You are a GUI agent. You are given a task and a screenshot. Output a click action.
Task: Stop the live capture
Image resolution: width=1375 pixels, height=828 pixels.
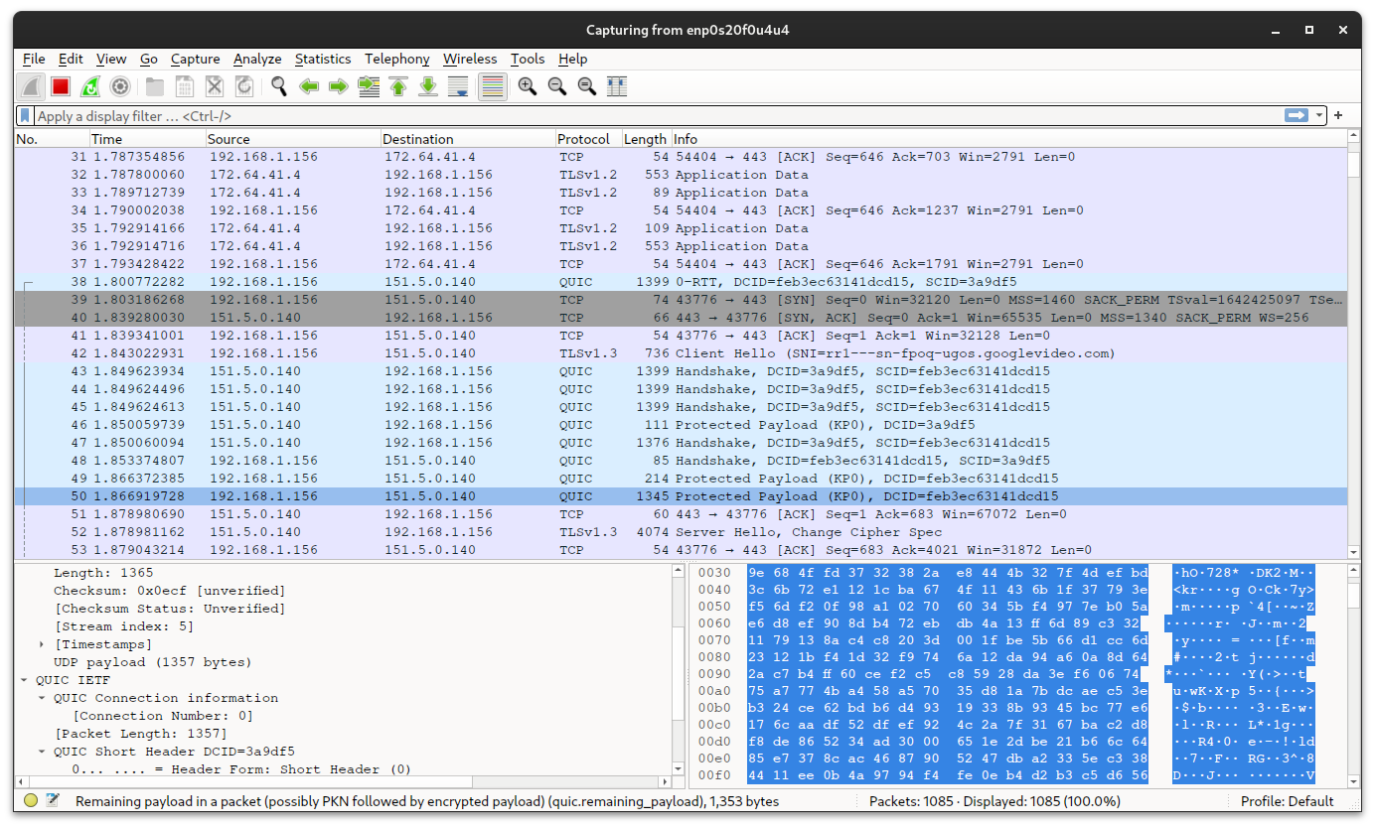[59, 86]
